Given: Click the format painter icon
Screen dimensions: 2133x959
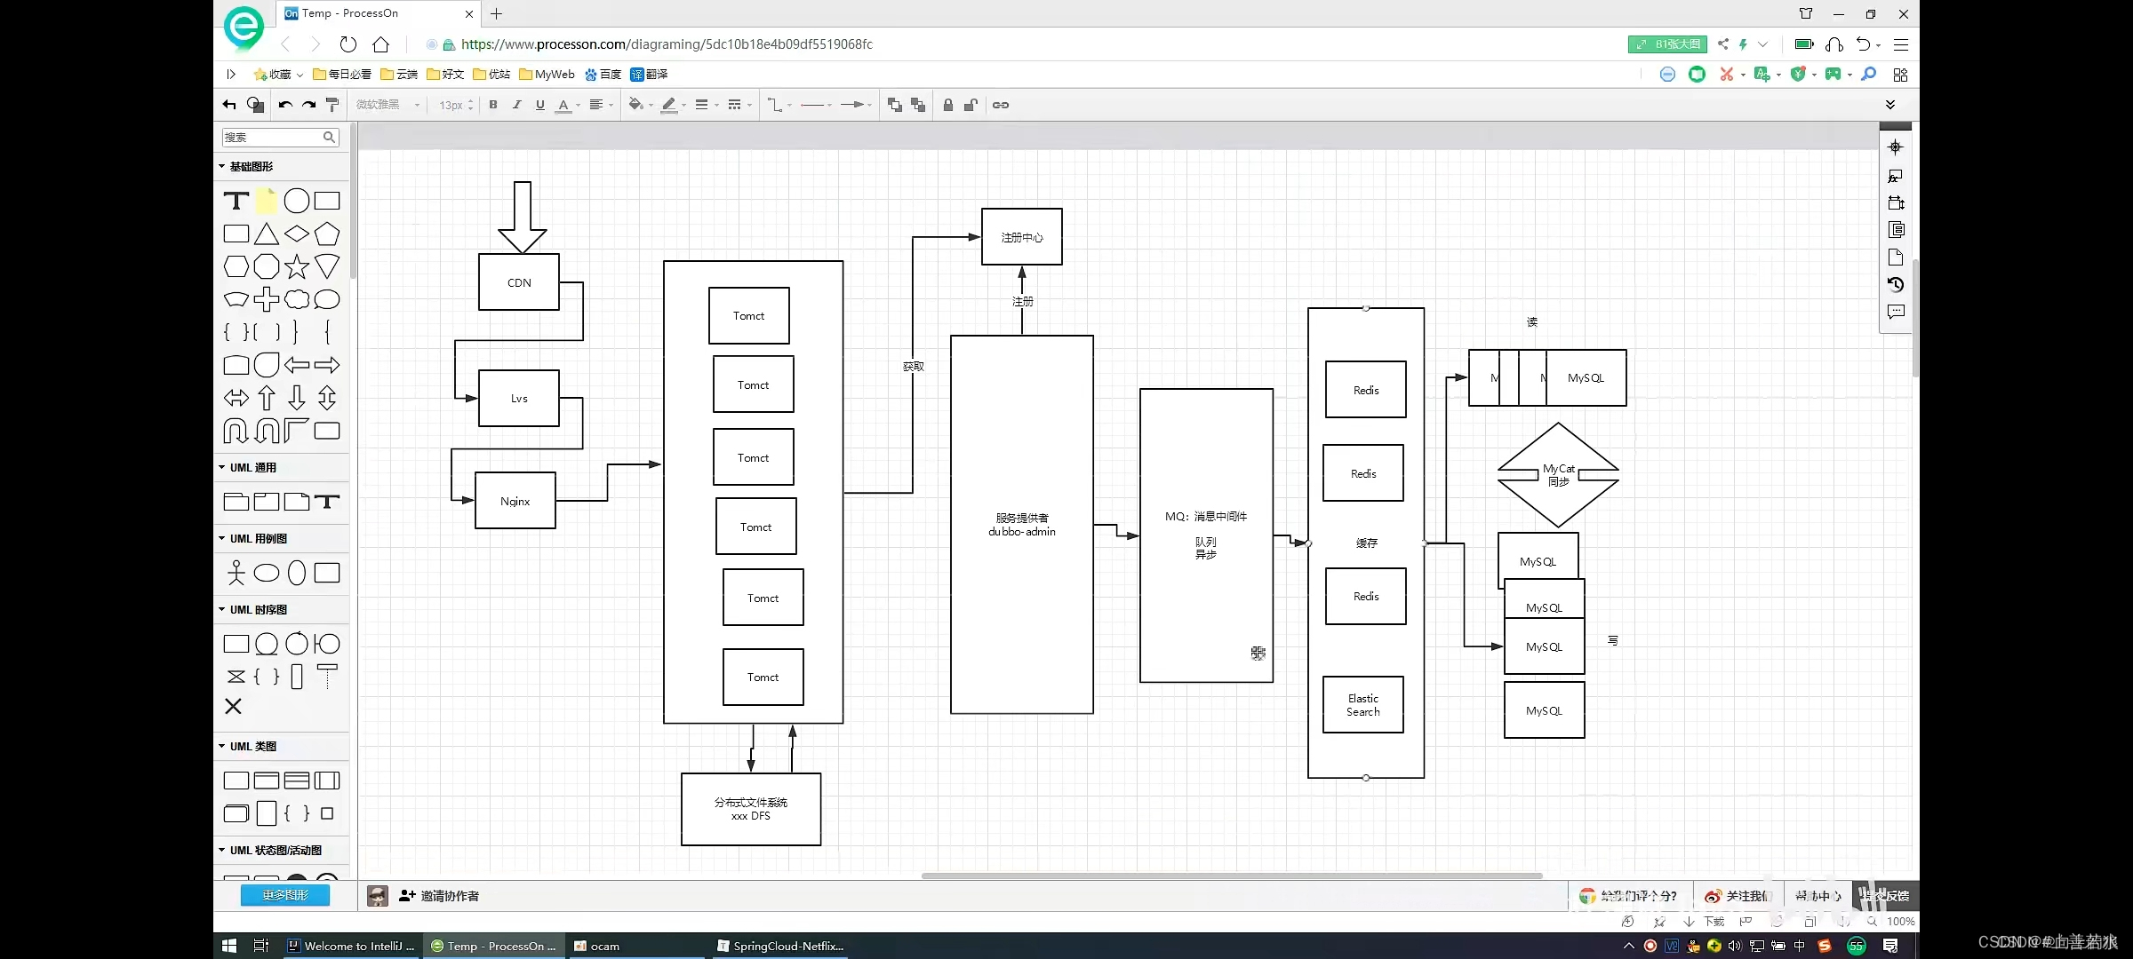Looking at the screenshot, I should pyautogui.click(x=332, y=105).
